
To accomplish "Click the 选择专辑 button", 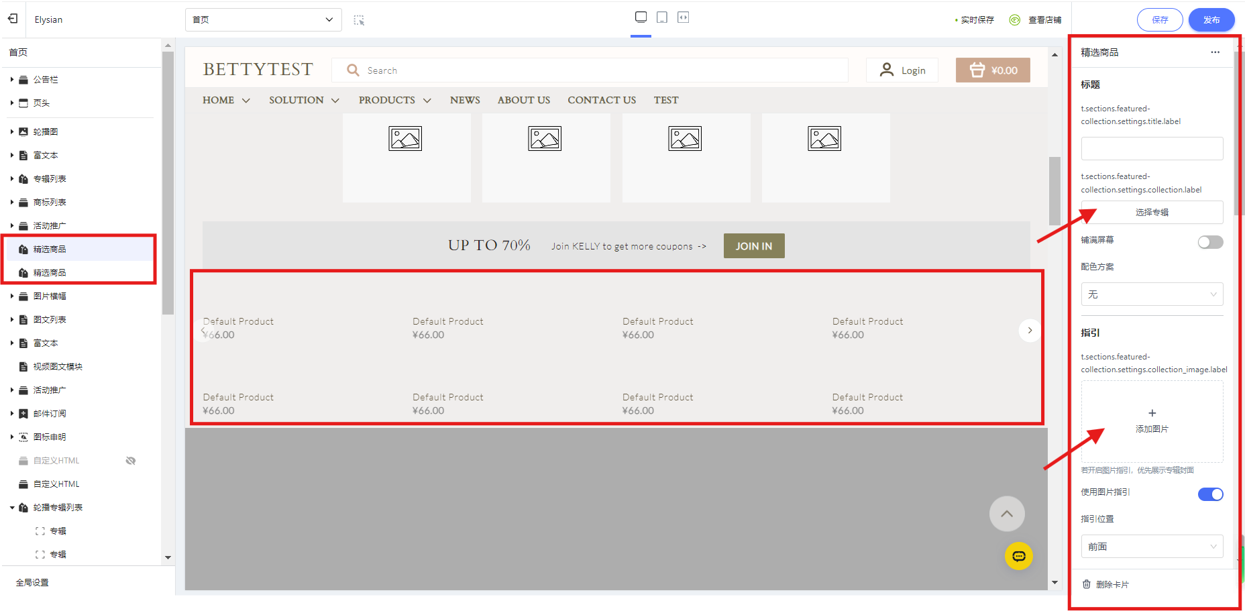I will click(x=1151, y=213).
